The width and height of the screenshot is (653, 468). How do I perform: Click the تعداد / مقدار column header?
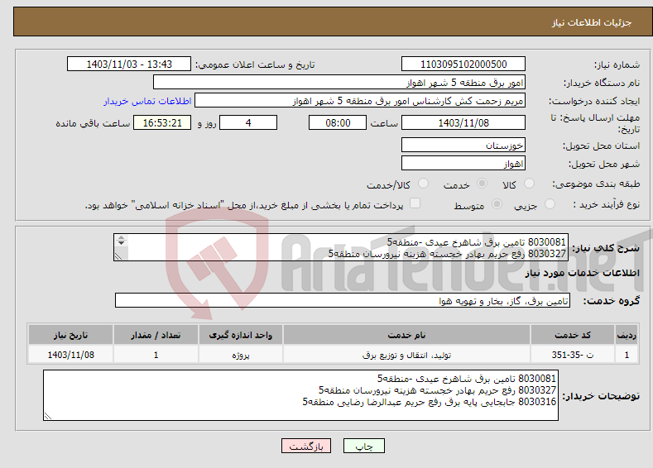click(x=156, y=335)
